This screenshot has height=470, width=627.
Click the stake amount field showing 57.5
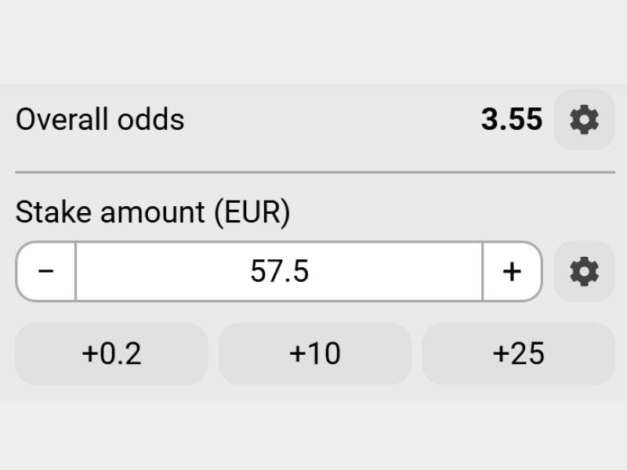point(279,271)
